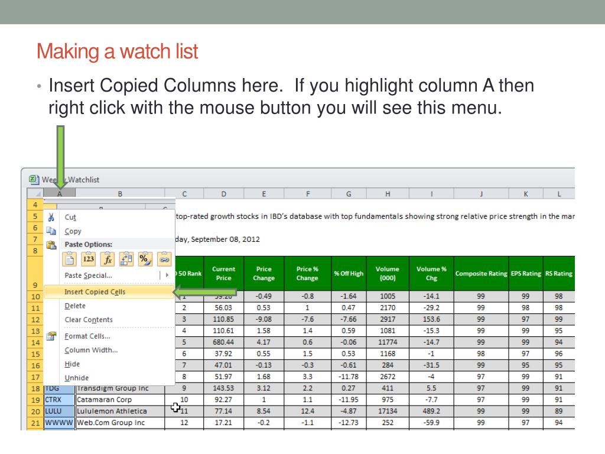Click the 'Web.Com Group Inc' cell

120,423
